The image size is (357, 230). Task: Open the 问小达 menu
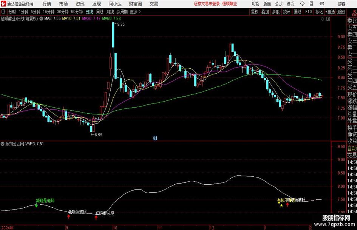(115, 4)
